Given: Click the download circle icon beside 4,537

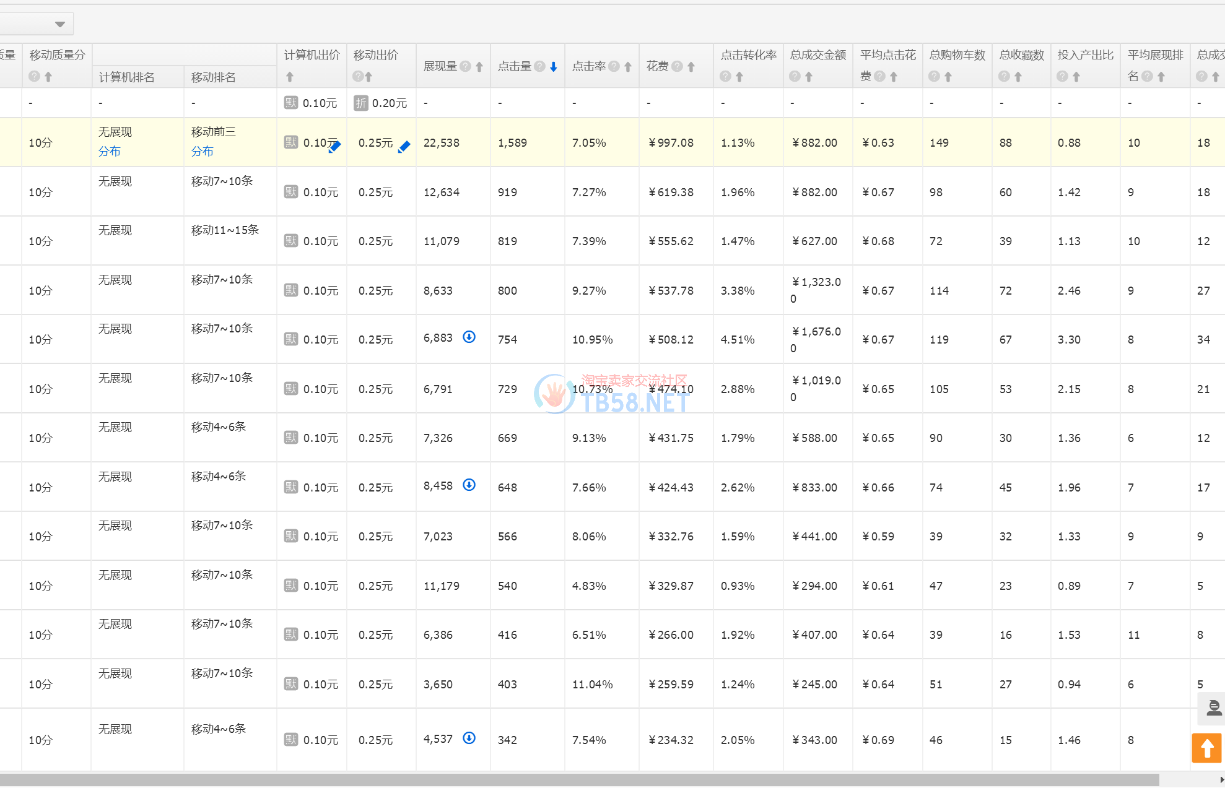Looking at the screenshot, I should (469, 738).
